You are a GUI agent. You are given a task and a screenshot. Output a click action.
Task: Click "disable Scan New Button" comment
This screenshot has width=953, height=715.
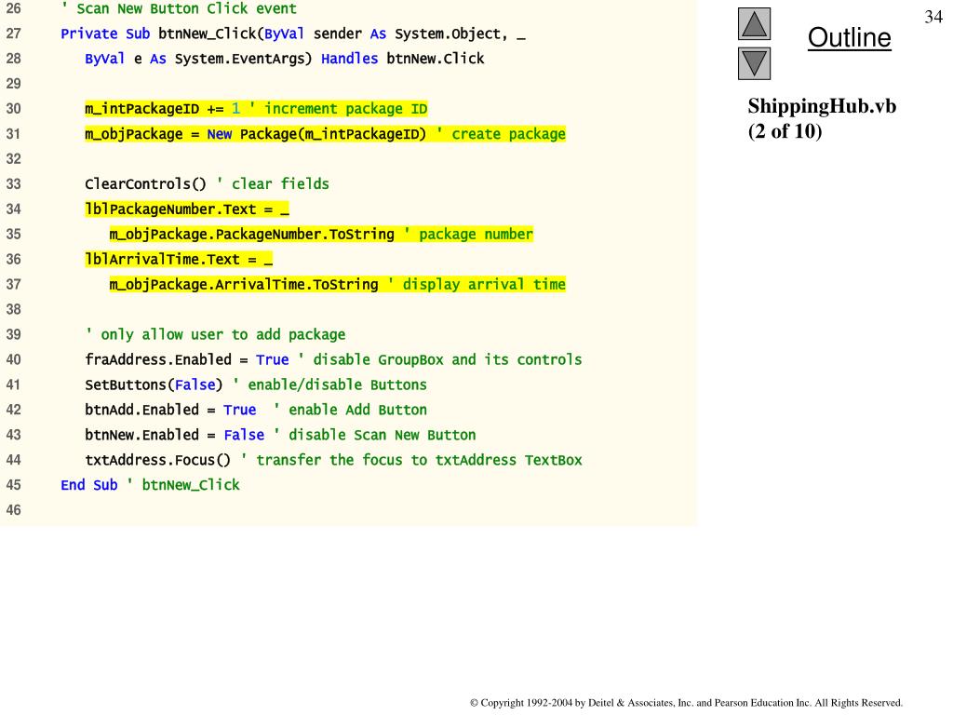pyautogui.click(x=374, y=435)
